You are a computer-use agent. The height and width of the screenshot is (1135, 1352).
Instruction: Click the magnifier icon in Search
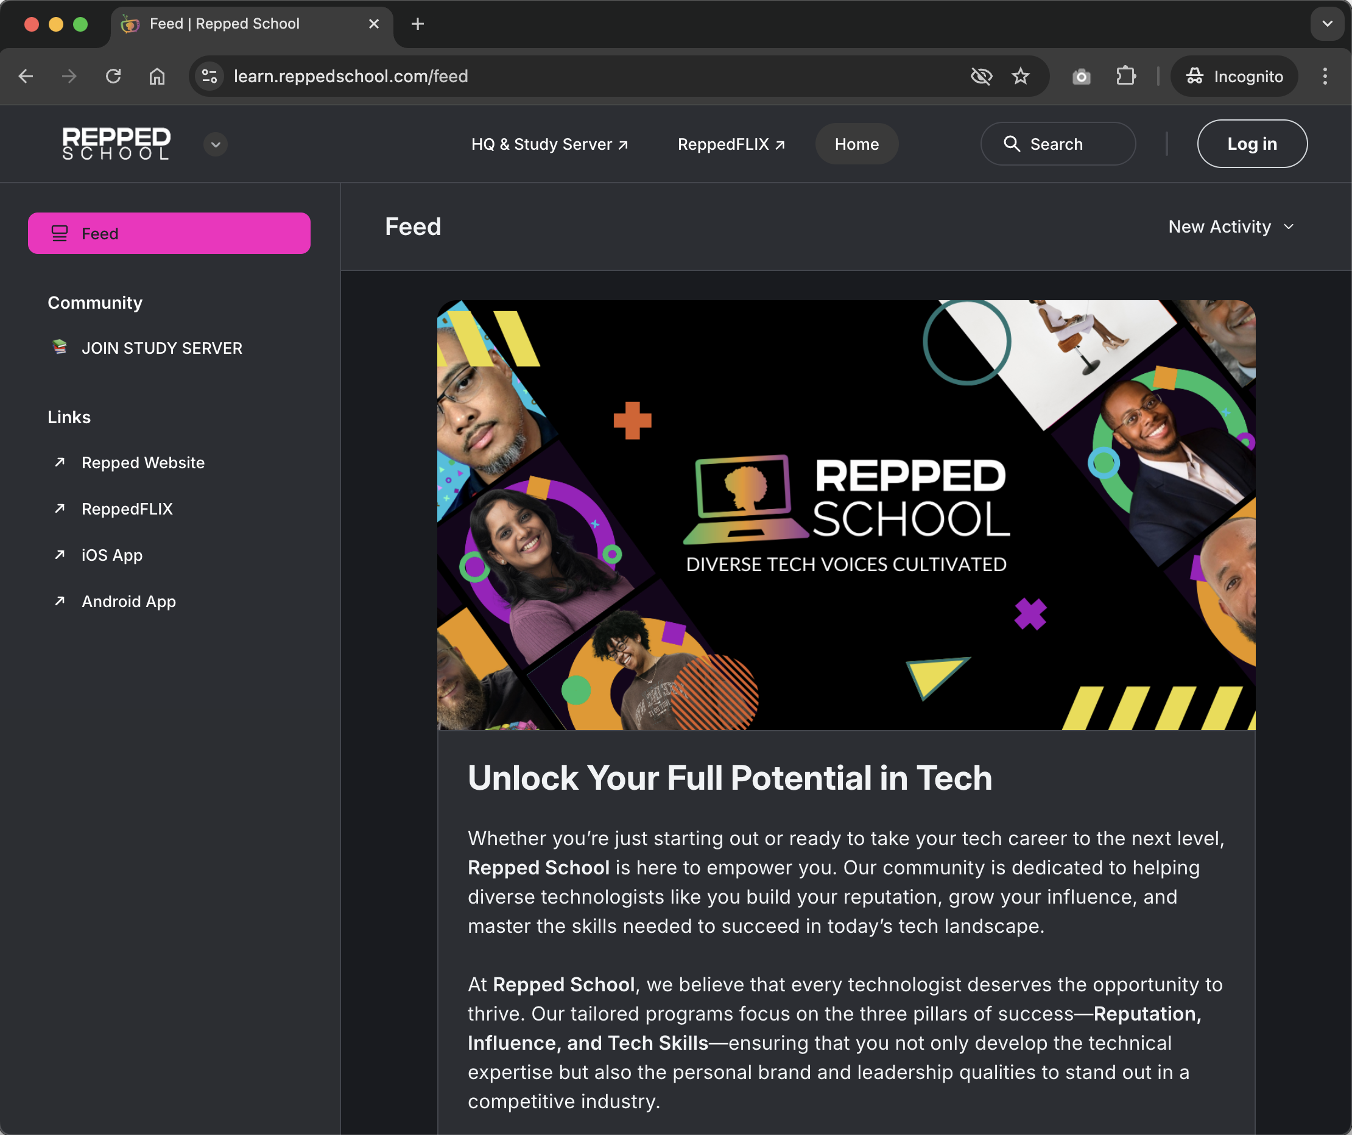[1012, 144]
